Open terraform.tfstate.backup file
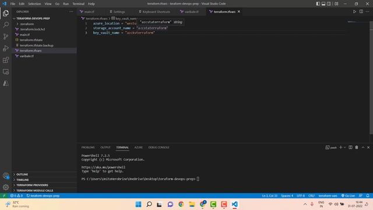 click(x=44, y=45)
